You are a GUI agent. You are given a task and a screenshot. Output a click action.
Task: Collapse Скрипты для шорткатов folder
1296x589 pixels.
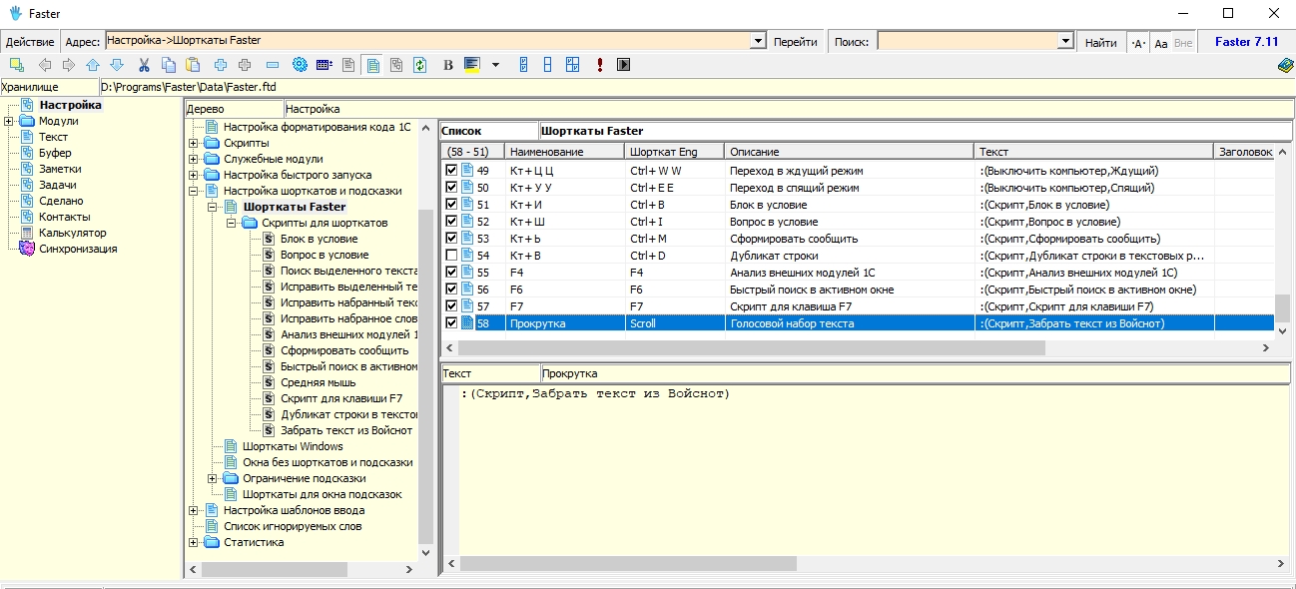coord(232,223)
